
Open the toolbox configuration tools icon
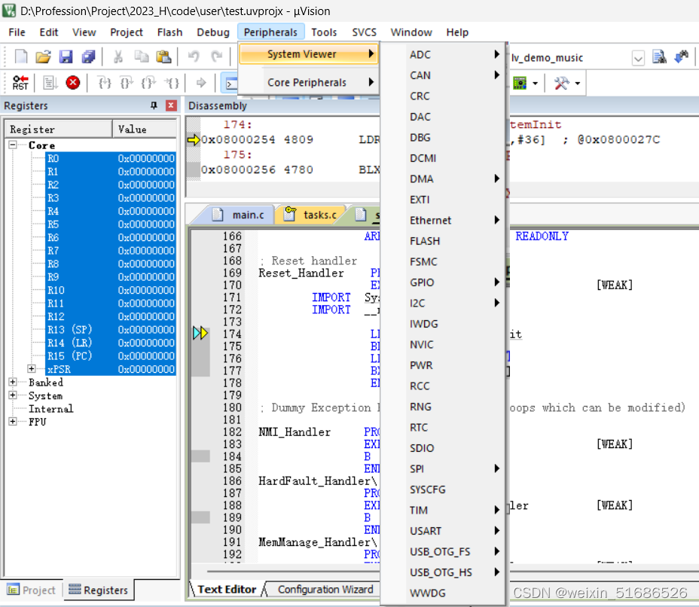561,82
